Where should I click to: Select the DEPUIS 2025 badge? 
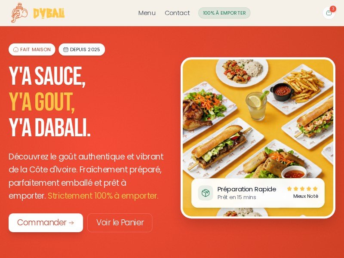(x=82, y=49)
